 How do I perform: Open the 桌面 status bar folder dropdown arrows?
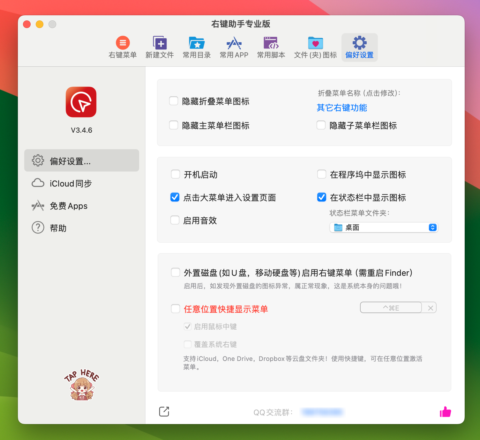click(433, 227)
